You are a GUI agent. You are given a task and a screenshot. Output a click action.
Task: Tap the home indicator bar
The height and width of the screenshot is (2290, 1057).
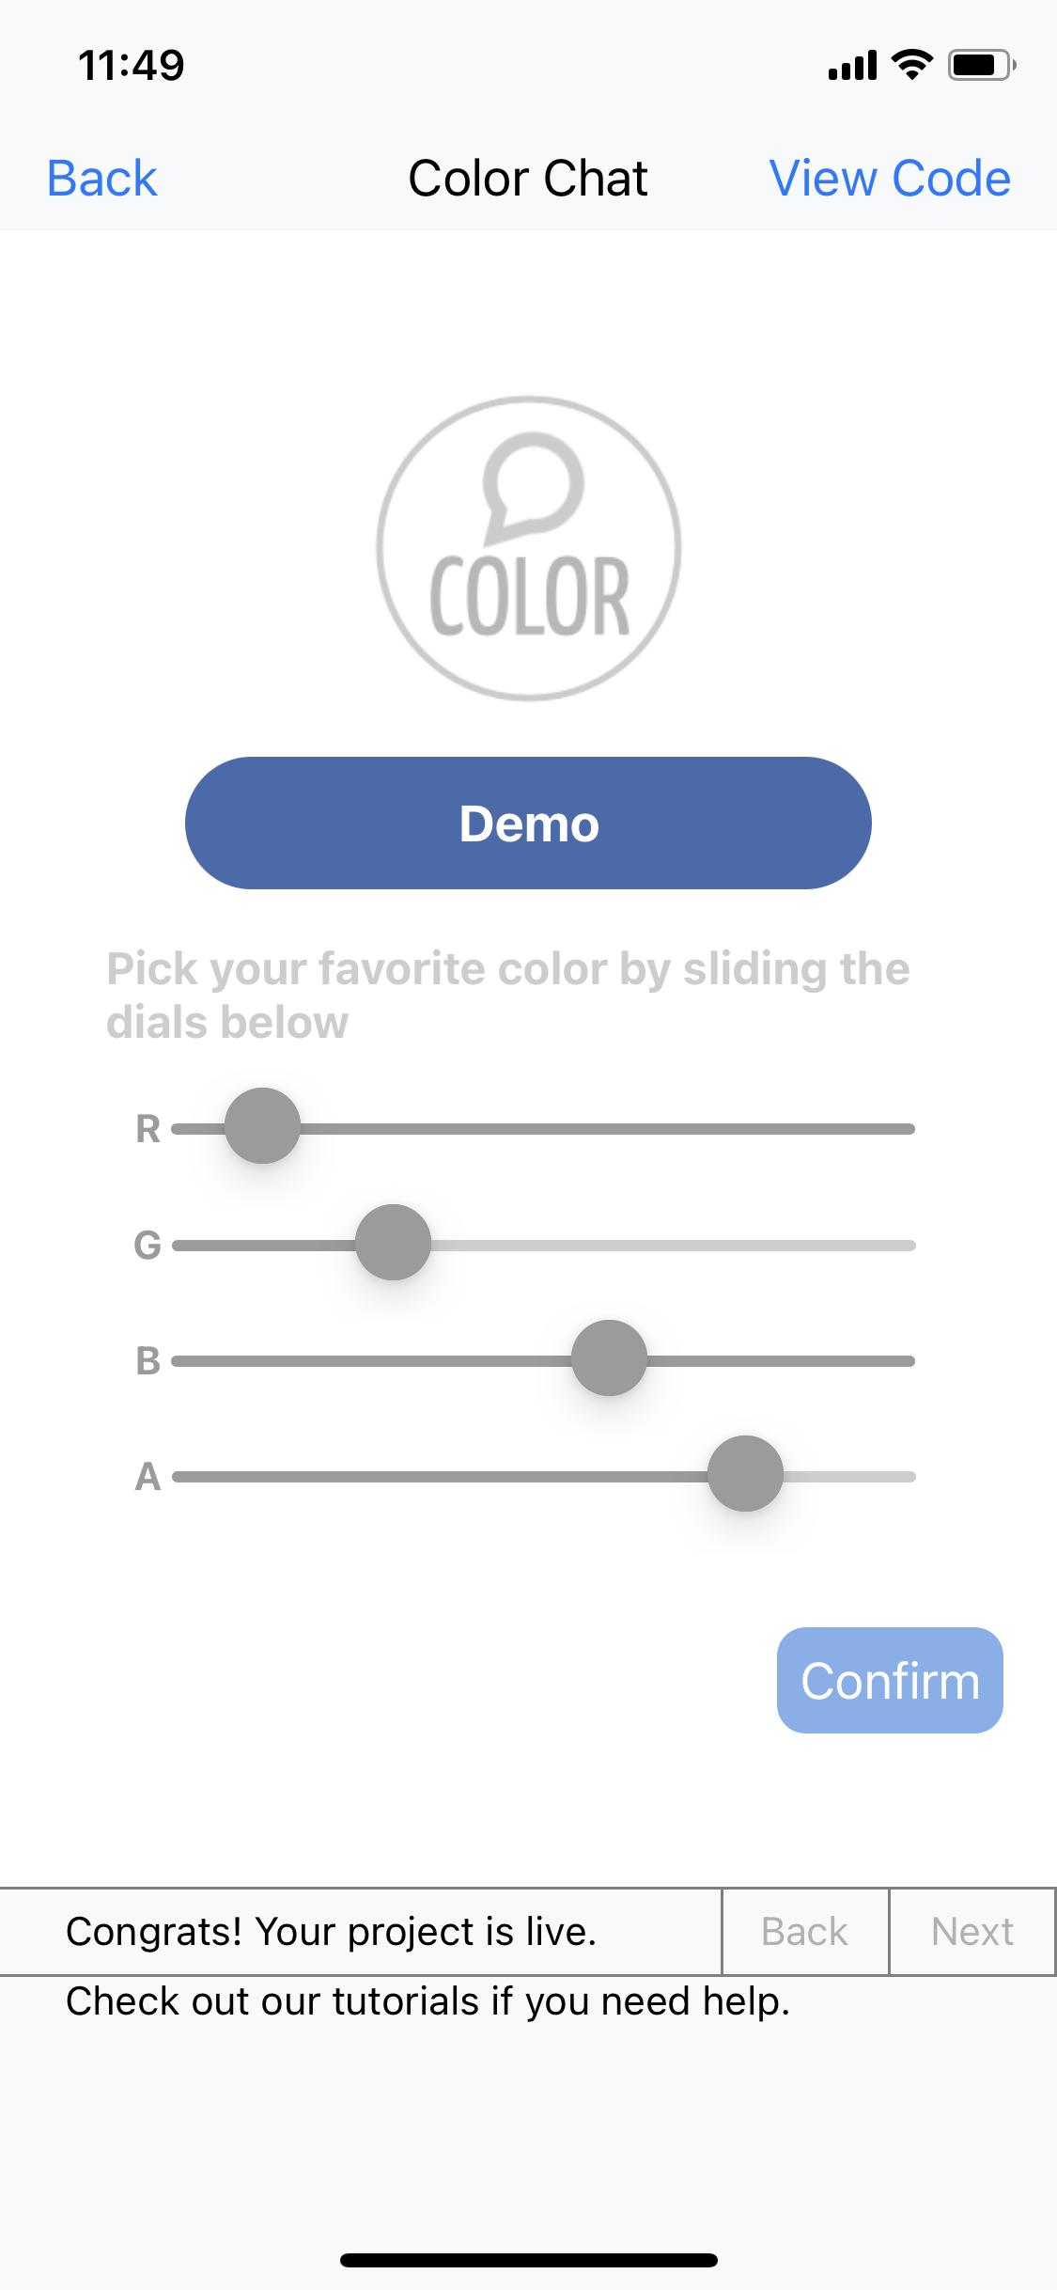coord(528,2260)
